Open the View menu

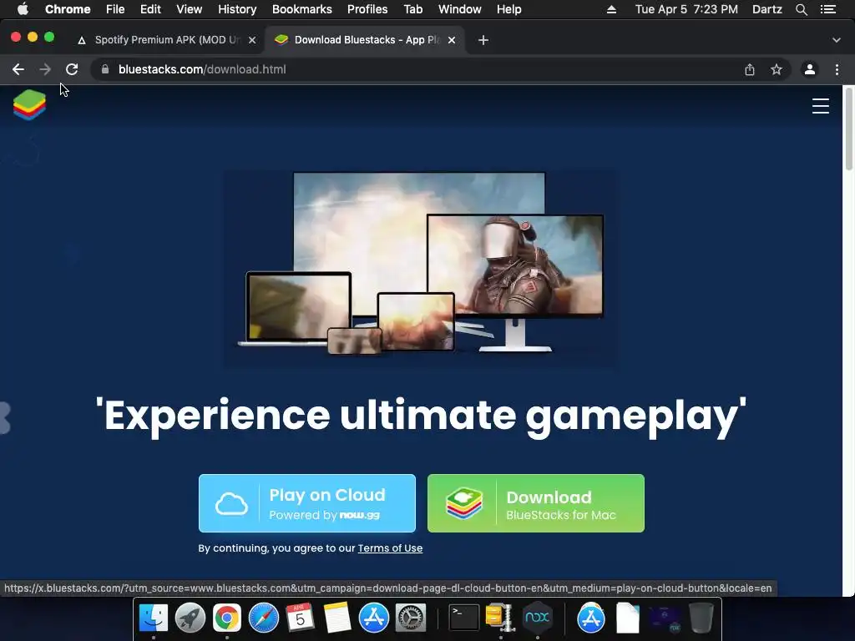(x=190, y=9)
